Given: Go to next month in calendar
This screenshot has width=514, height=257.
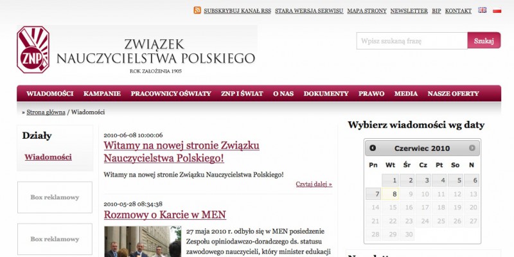Looking at the screenshot, I should coord(472,148).
